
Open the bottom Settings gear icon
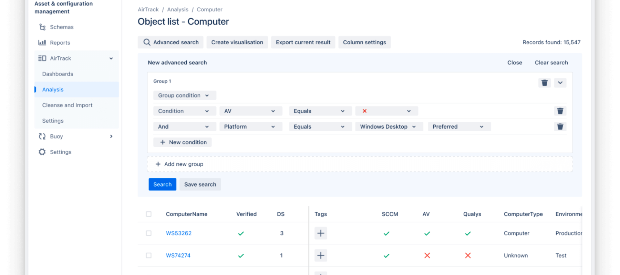42,152
